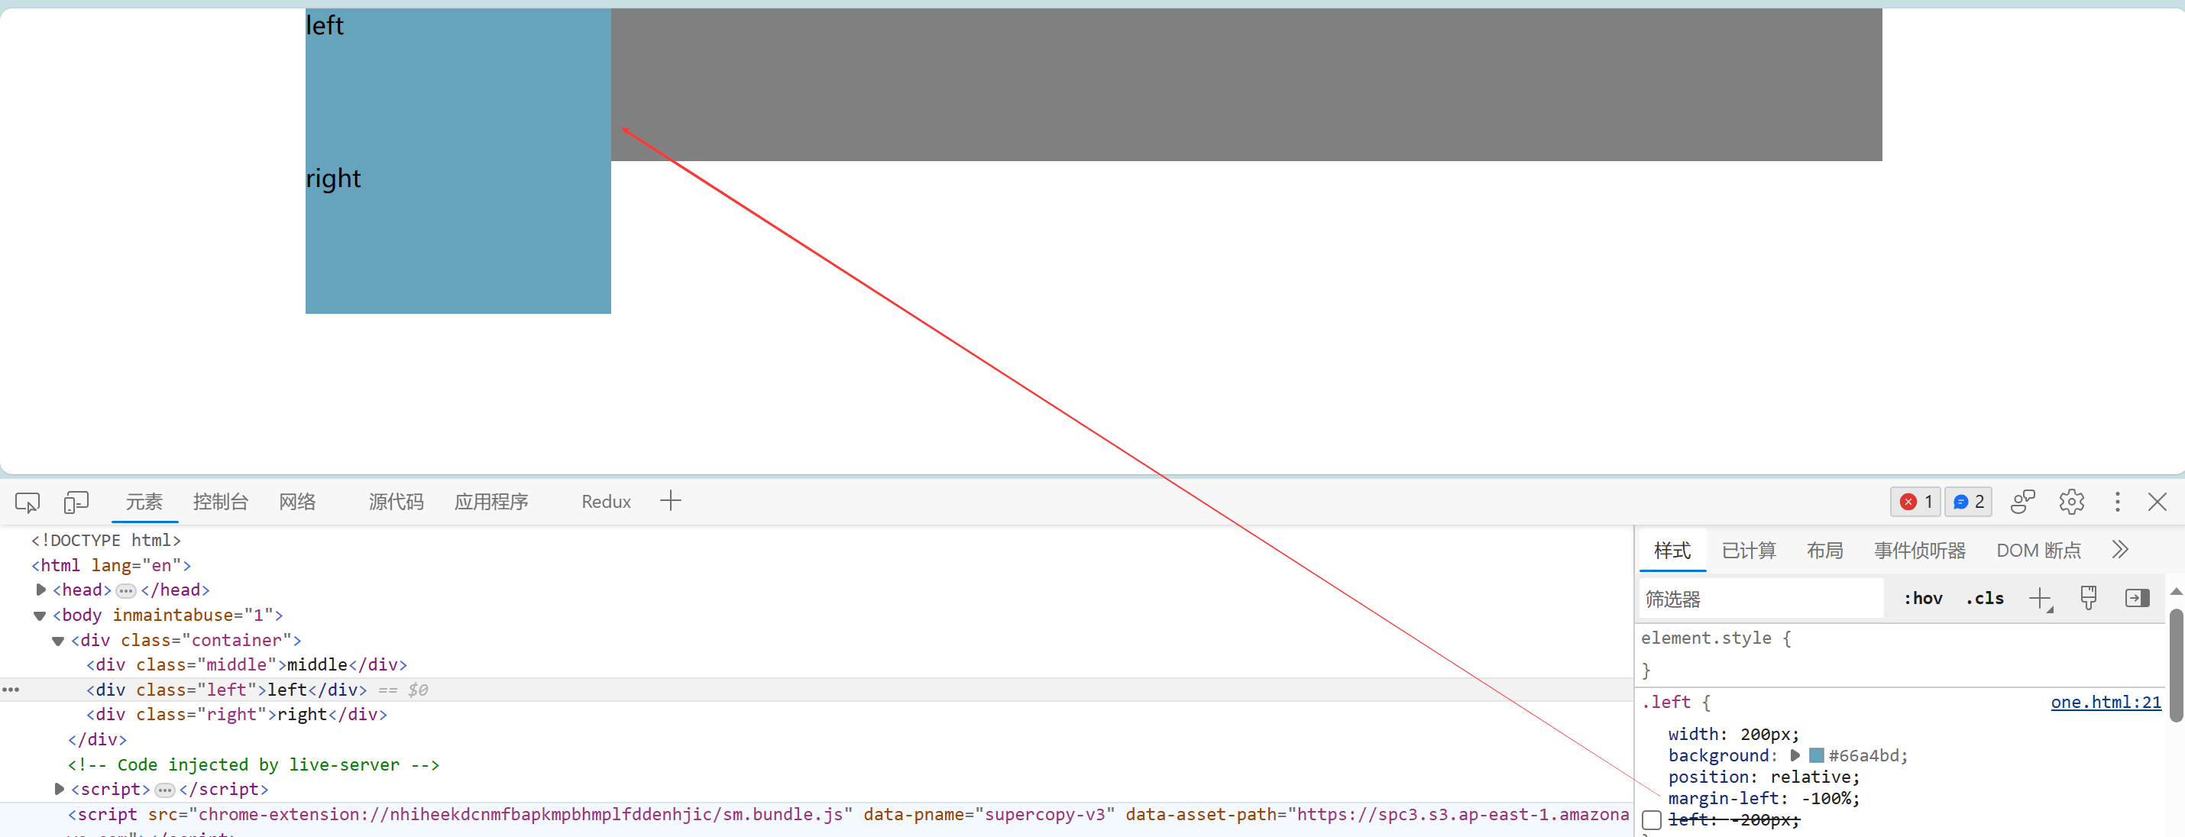2185x837 pixels.
Task: Open the one.html:21 source link
Action: click(2106, 702)
